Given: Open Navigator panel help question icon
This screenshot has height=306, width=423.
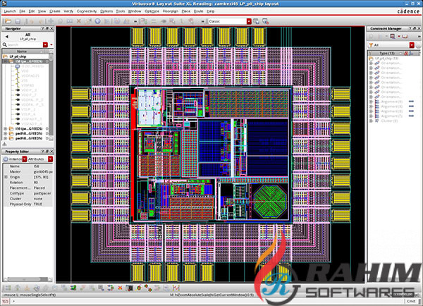Looking at the screenshot, I should (x=42, y=28).
